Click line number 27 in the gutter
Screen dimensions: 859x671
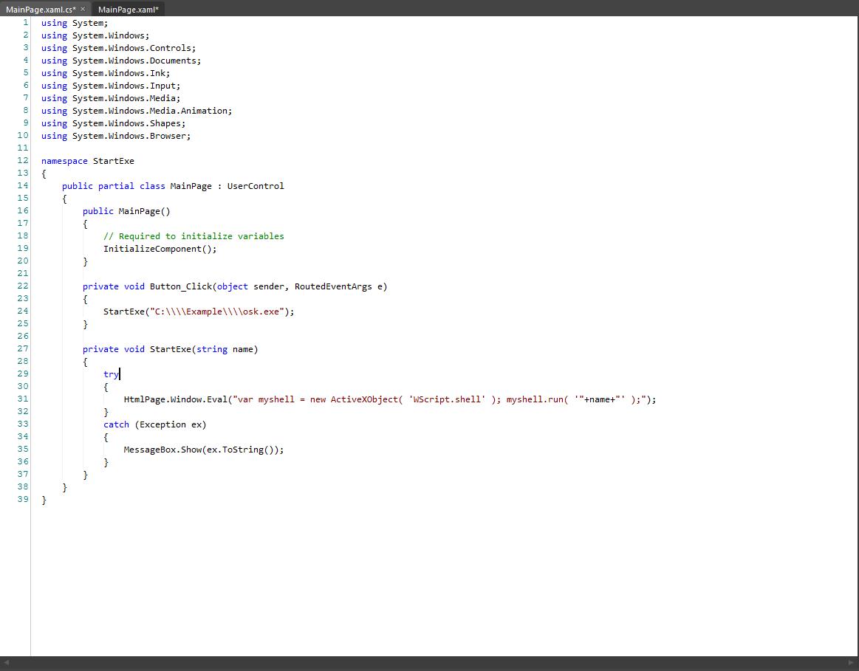23,348
